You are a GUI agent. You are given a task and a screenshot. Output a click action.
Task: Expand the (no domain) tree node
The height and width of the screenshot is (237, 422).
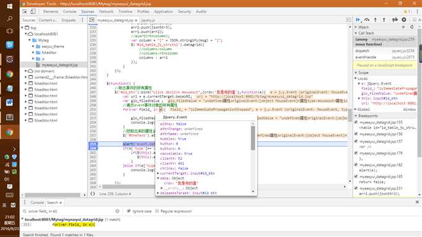point(26,71)
